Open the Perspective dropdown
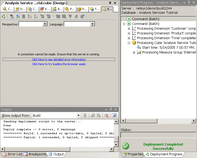The width and height of the screenshot is (197, 158). pyautogui.click(x=45, y=24)
